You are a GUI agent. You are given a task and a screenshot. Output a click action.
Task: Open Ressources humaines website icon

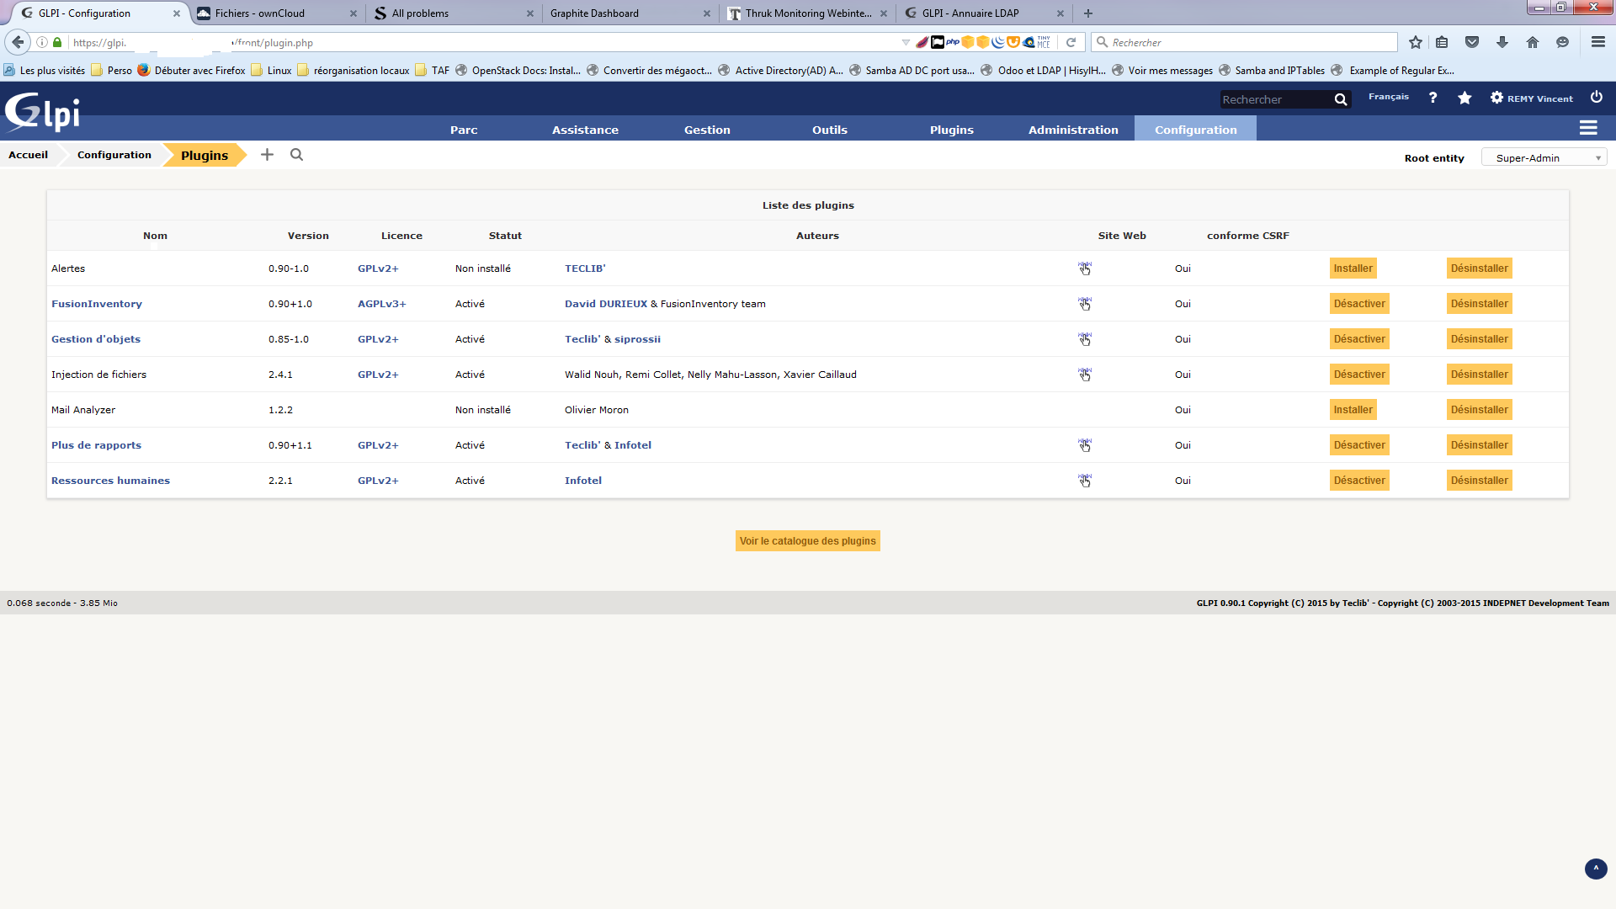point(1085,481)
